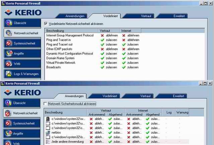Select the Jede andere Anwendung row icon
Screen dimensions: 214x145
click(x=48, y=142)
